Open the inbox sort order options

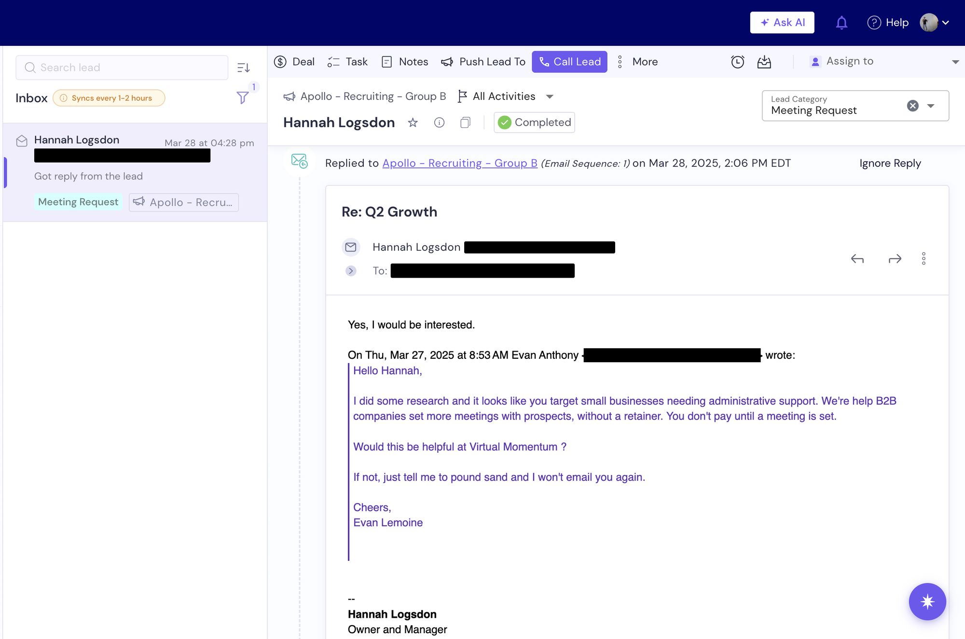pyautogui.click(x=244, y=68)
